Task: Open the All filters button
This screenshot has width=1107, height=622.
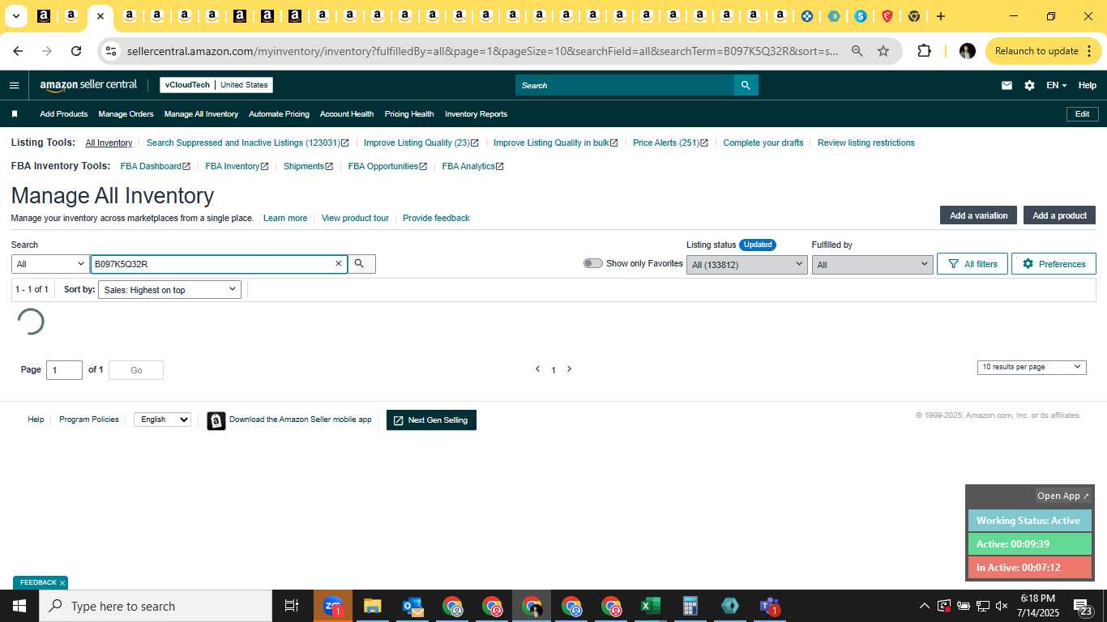Action: [x=972, y=264]
